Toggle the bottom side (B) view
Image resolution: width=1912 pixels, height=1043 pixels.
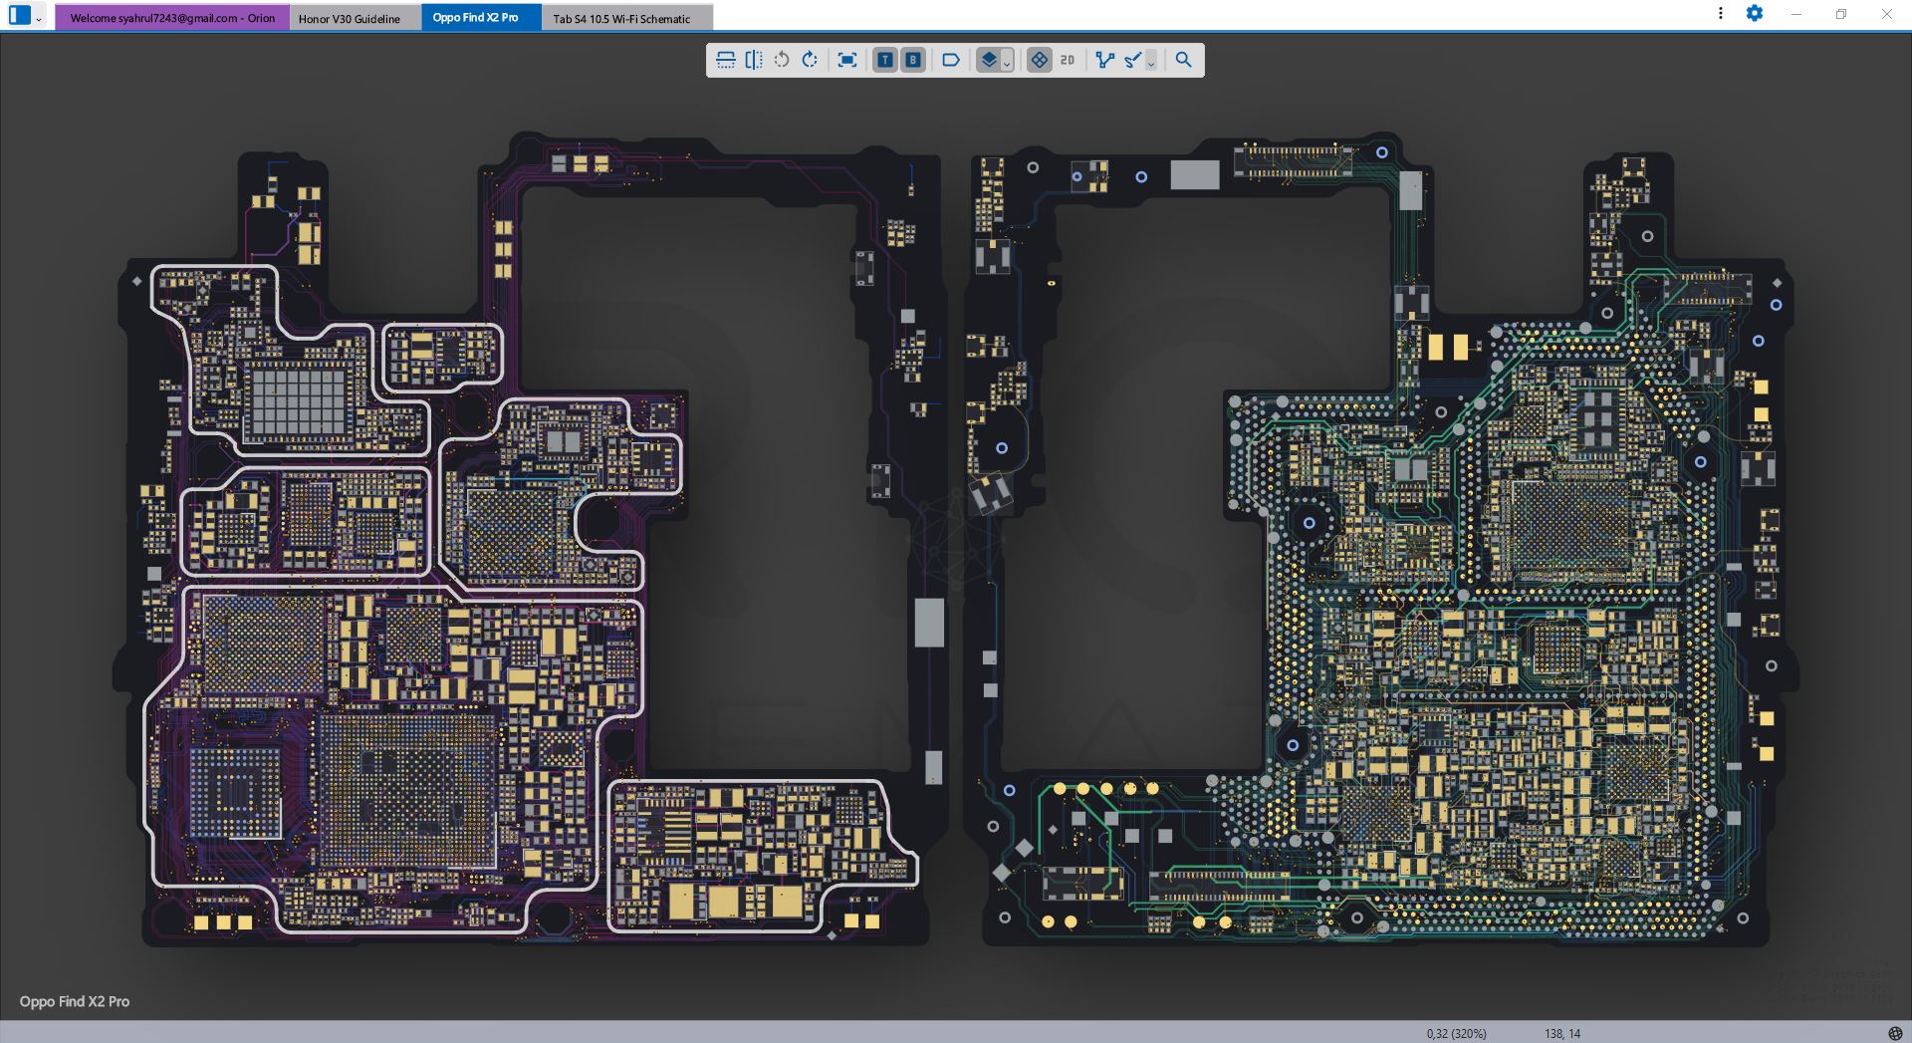pyautogui.click(x=912, y=60)
